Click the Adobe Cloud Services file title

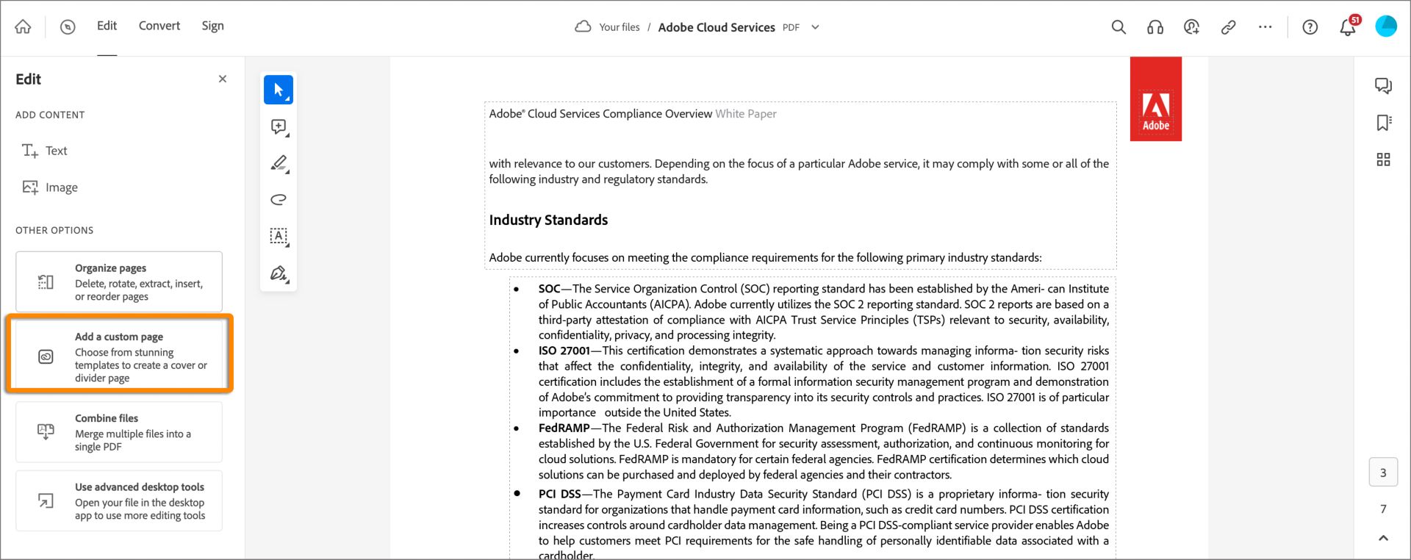[717, 27]
